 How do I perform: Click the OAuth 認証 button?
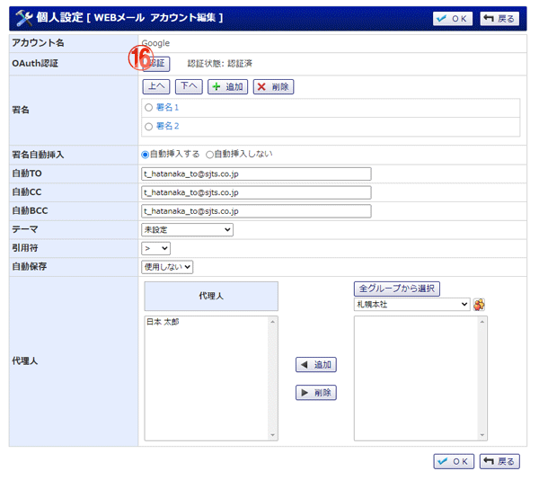click(156, 64)
